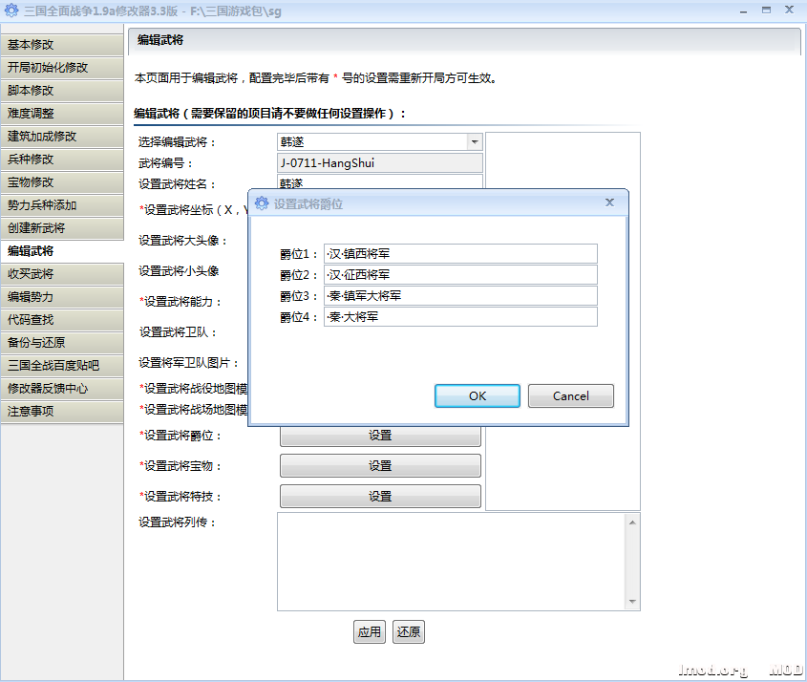Open the 基本修改 sidebar tab

[62, 45]
